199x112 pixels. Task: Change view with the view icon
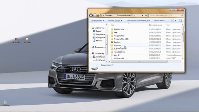pyautogui.click(x=173, y=21)
